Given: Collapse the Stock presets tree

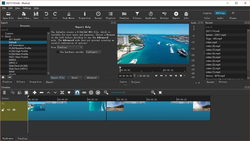Looking at the screenshot, I should tap(2, 36).
